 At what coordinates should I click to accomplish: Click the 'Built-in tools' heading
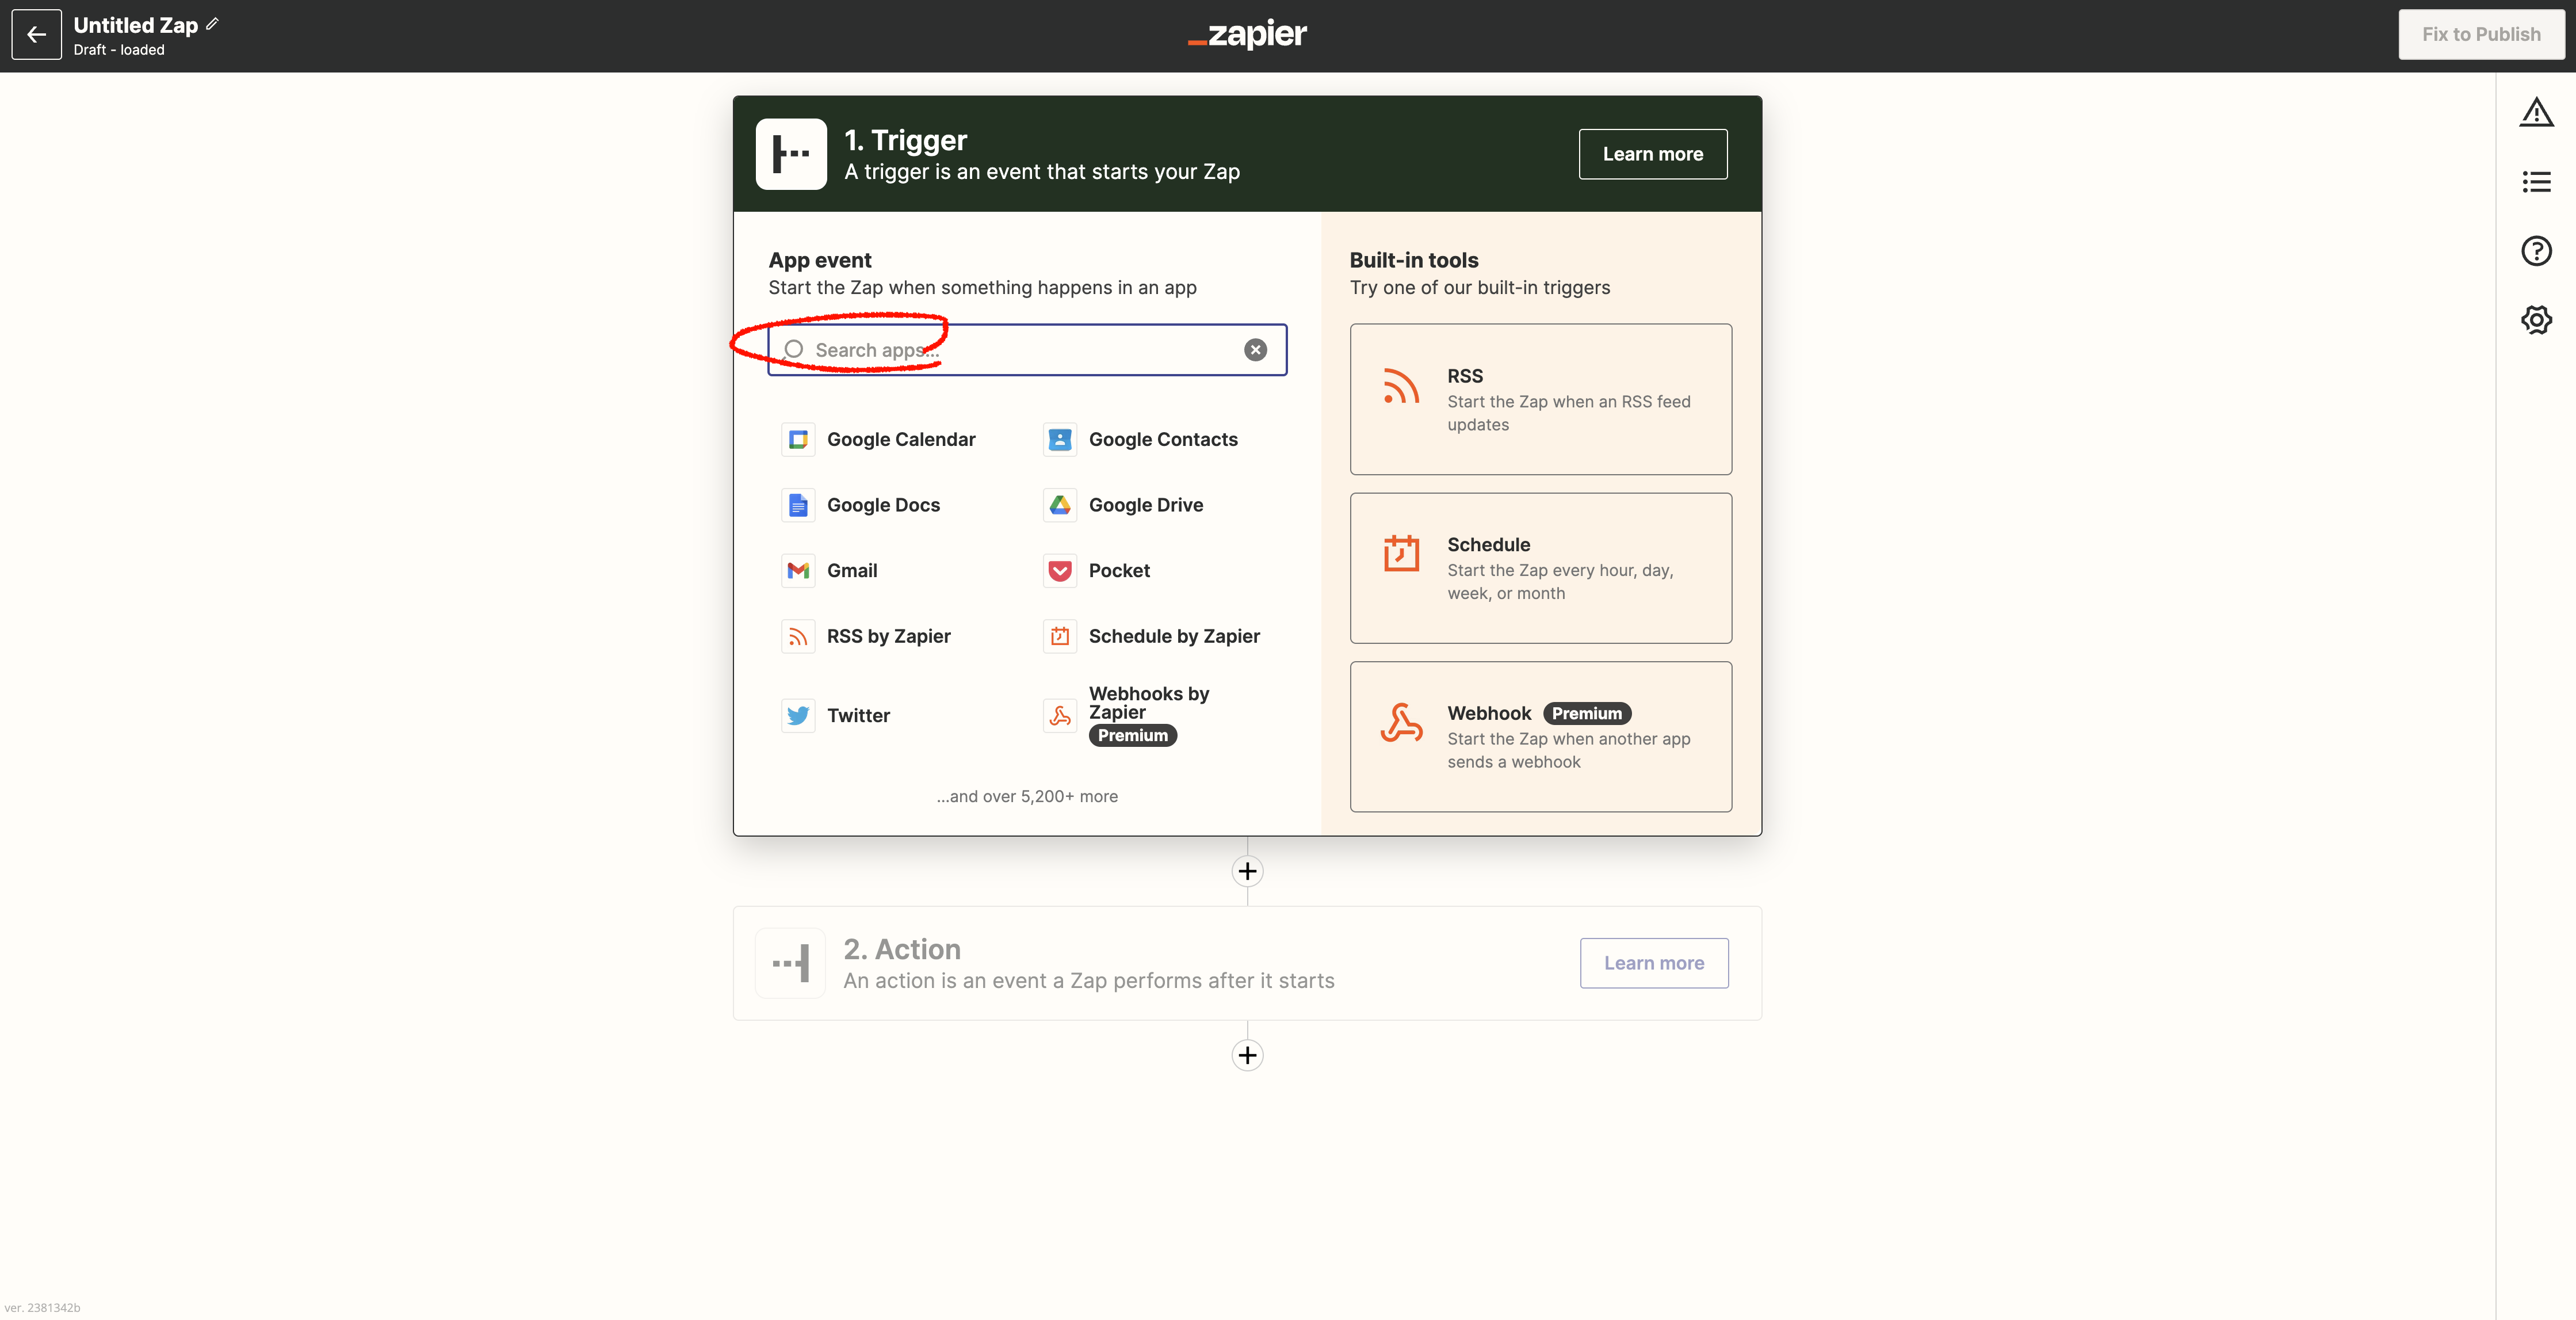click(1414, 260)
